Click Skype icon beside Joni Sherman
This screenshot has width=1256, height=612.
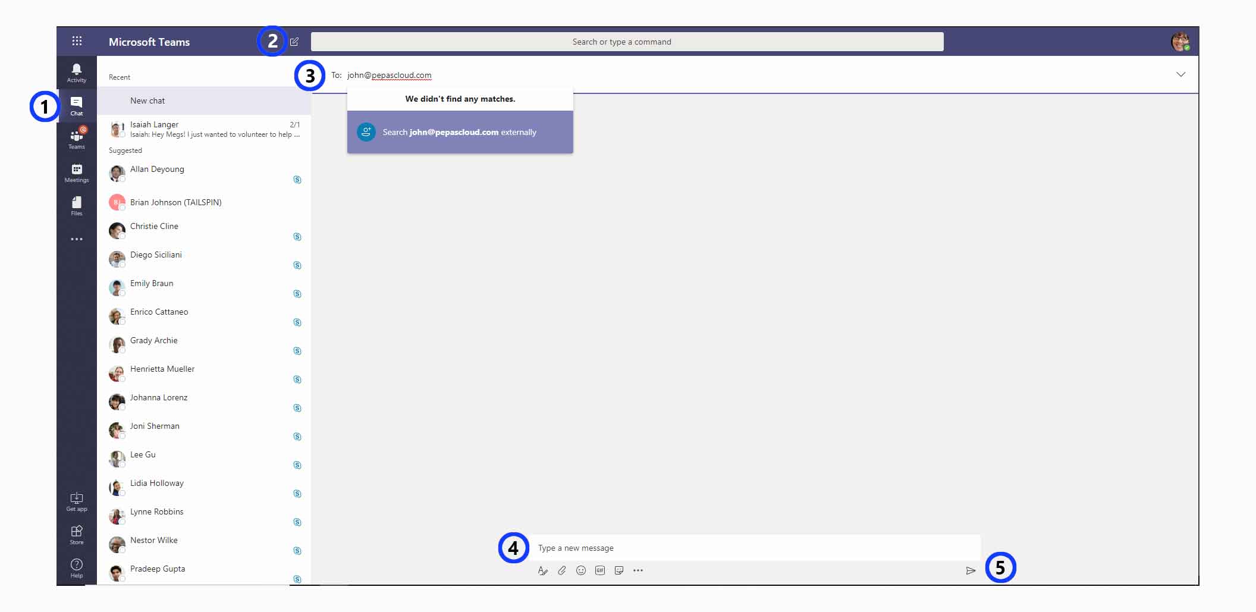pyautogui.click(x=297, y=437)
